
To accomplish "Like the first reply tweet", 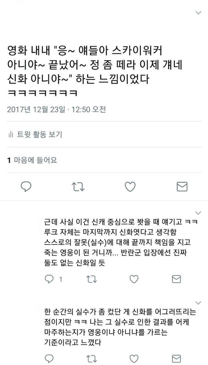I will tap(134, 279).
